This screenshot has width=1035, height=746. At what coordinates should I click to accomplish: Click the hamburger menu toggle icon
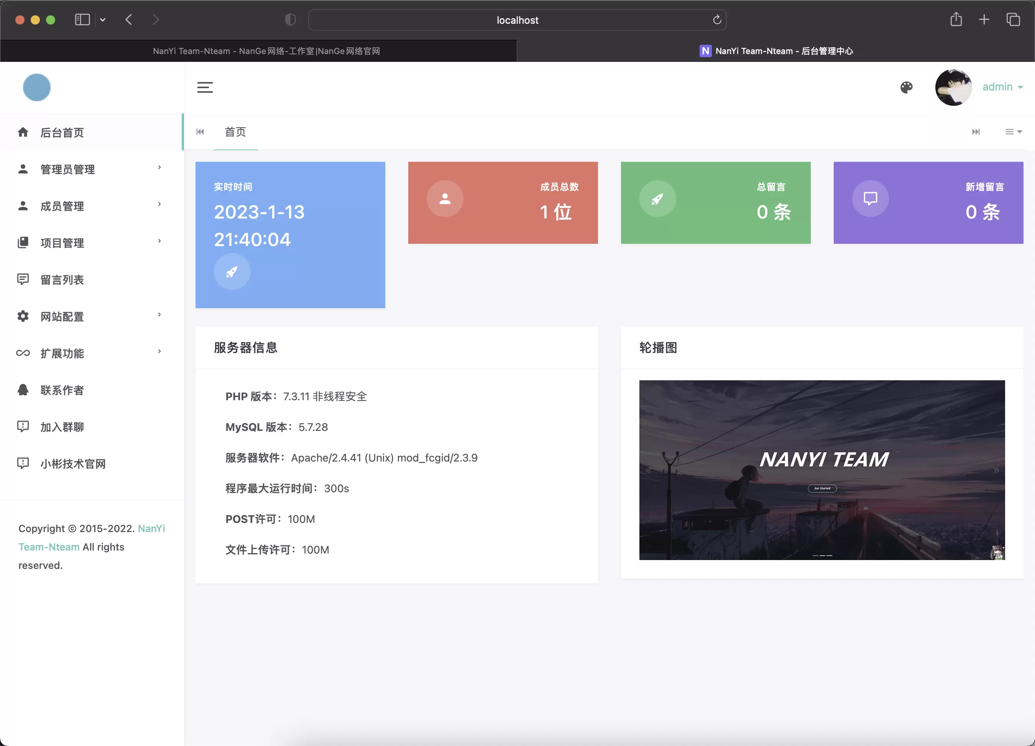point(205,87)
